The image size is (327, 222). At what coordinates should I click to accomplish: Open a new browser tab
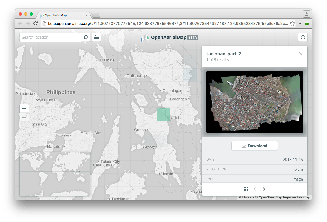[x=96, y=15]
